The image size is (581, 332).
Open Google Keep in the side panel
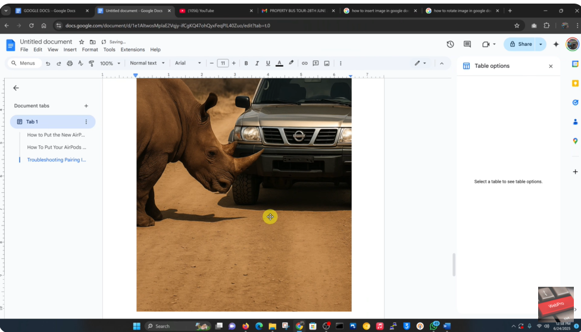[x=575, y=83]
